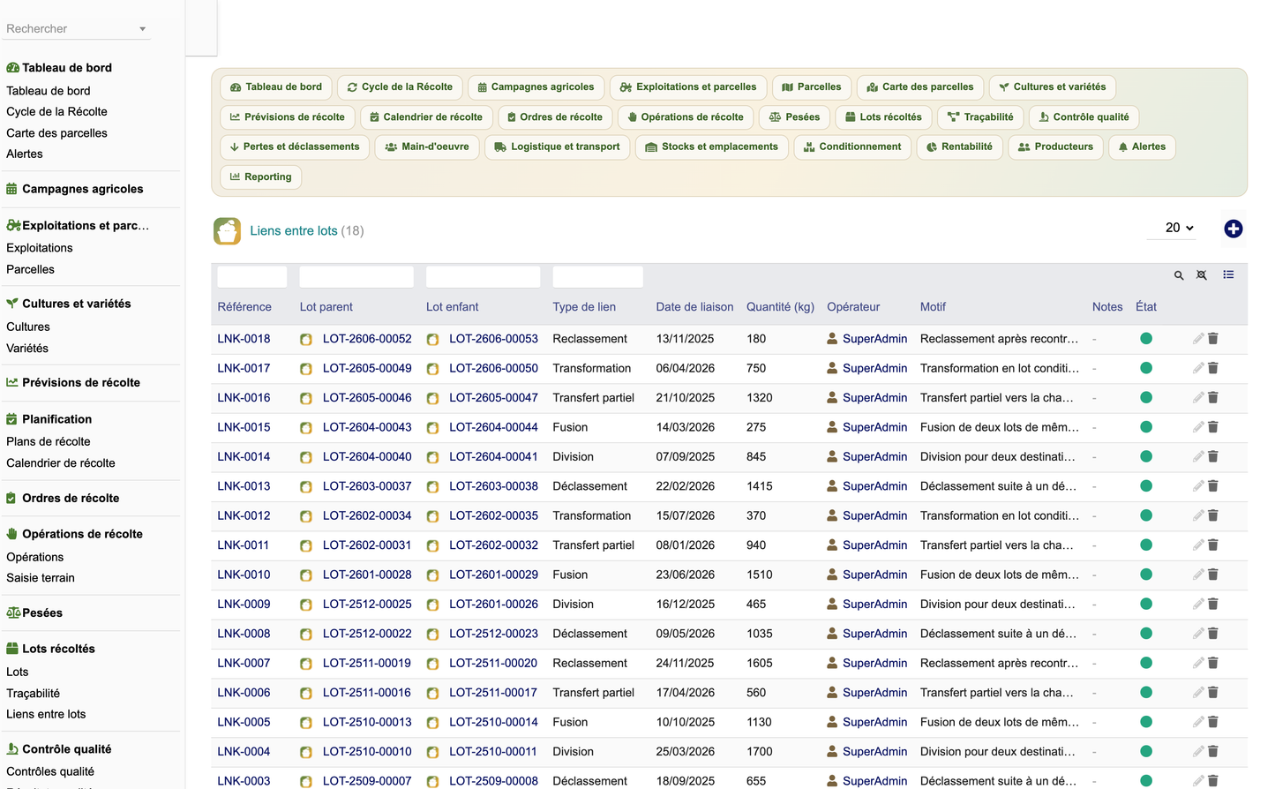Click the clear search filter icon

click(x=1202, y=275)
